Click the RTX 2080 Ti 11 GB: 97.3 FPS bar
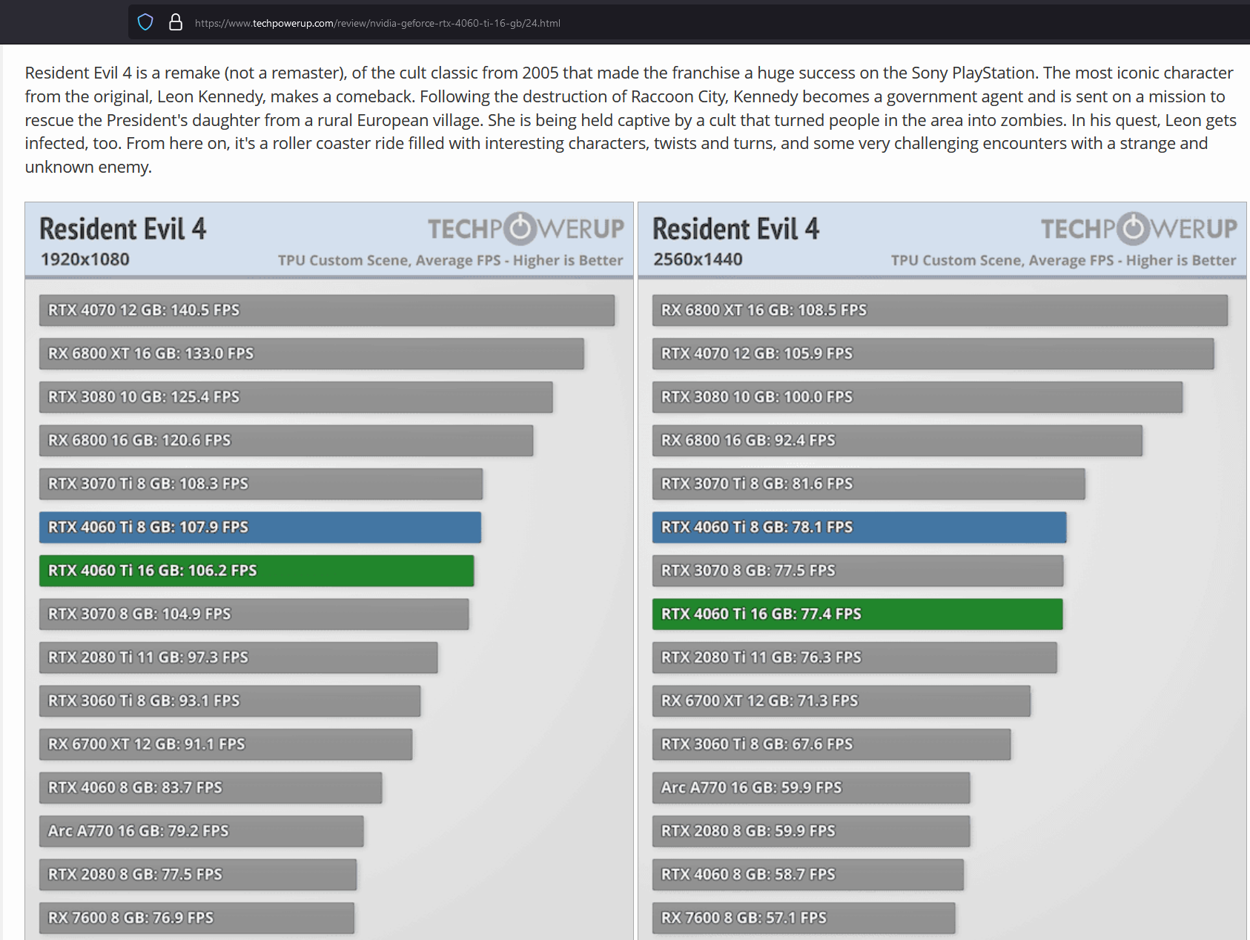 (x=238, y=658)
